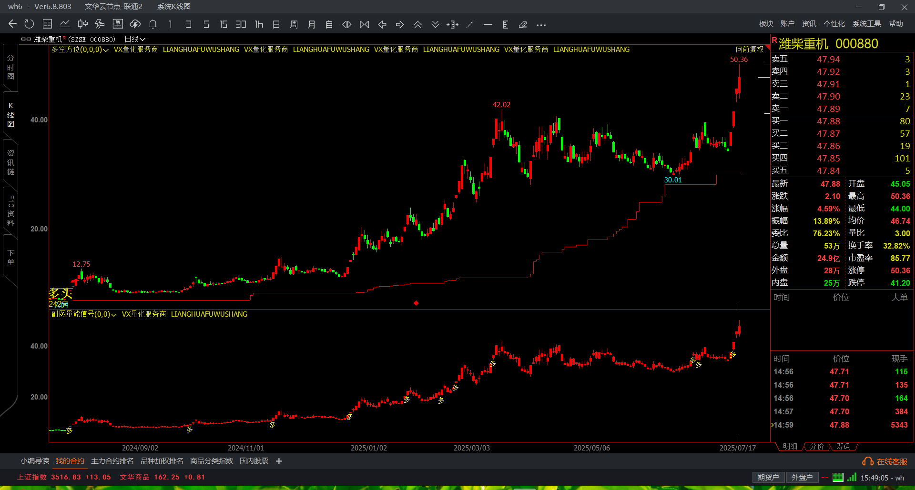Click the cloud lightning icon

(x=135, y=24)
